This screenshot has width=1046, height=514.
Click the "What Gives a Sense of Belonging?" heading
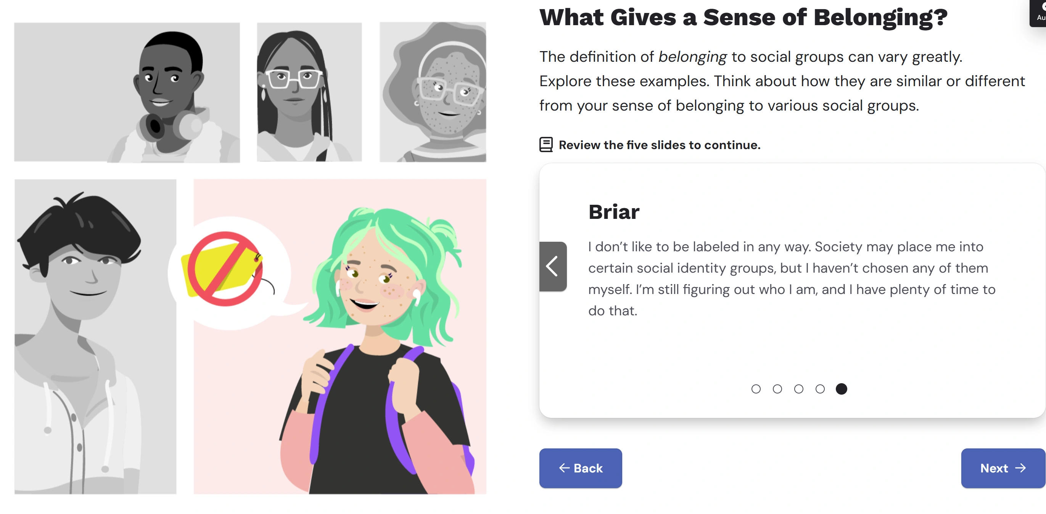[743, 18]
